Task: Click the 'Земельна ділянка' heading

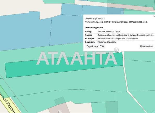Action: (94, 28)
